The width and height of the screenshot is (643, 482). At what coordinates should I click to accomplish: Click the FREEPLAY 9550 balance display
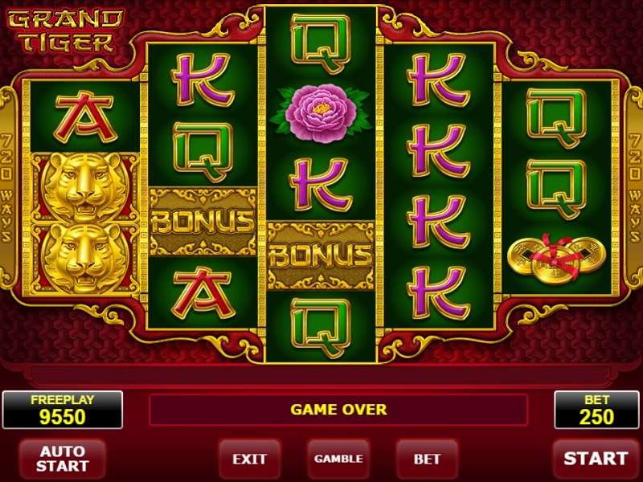pos(63,410)
